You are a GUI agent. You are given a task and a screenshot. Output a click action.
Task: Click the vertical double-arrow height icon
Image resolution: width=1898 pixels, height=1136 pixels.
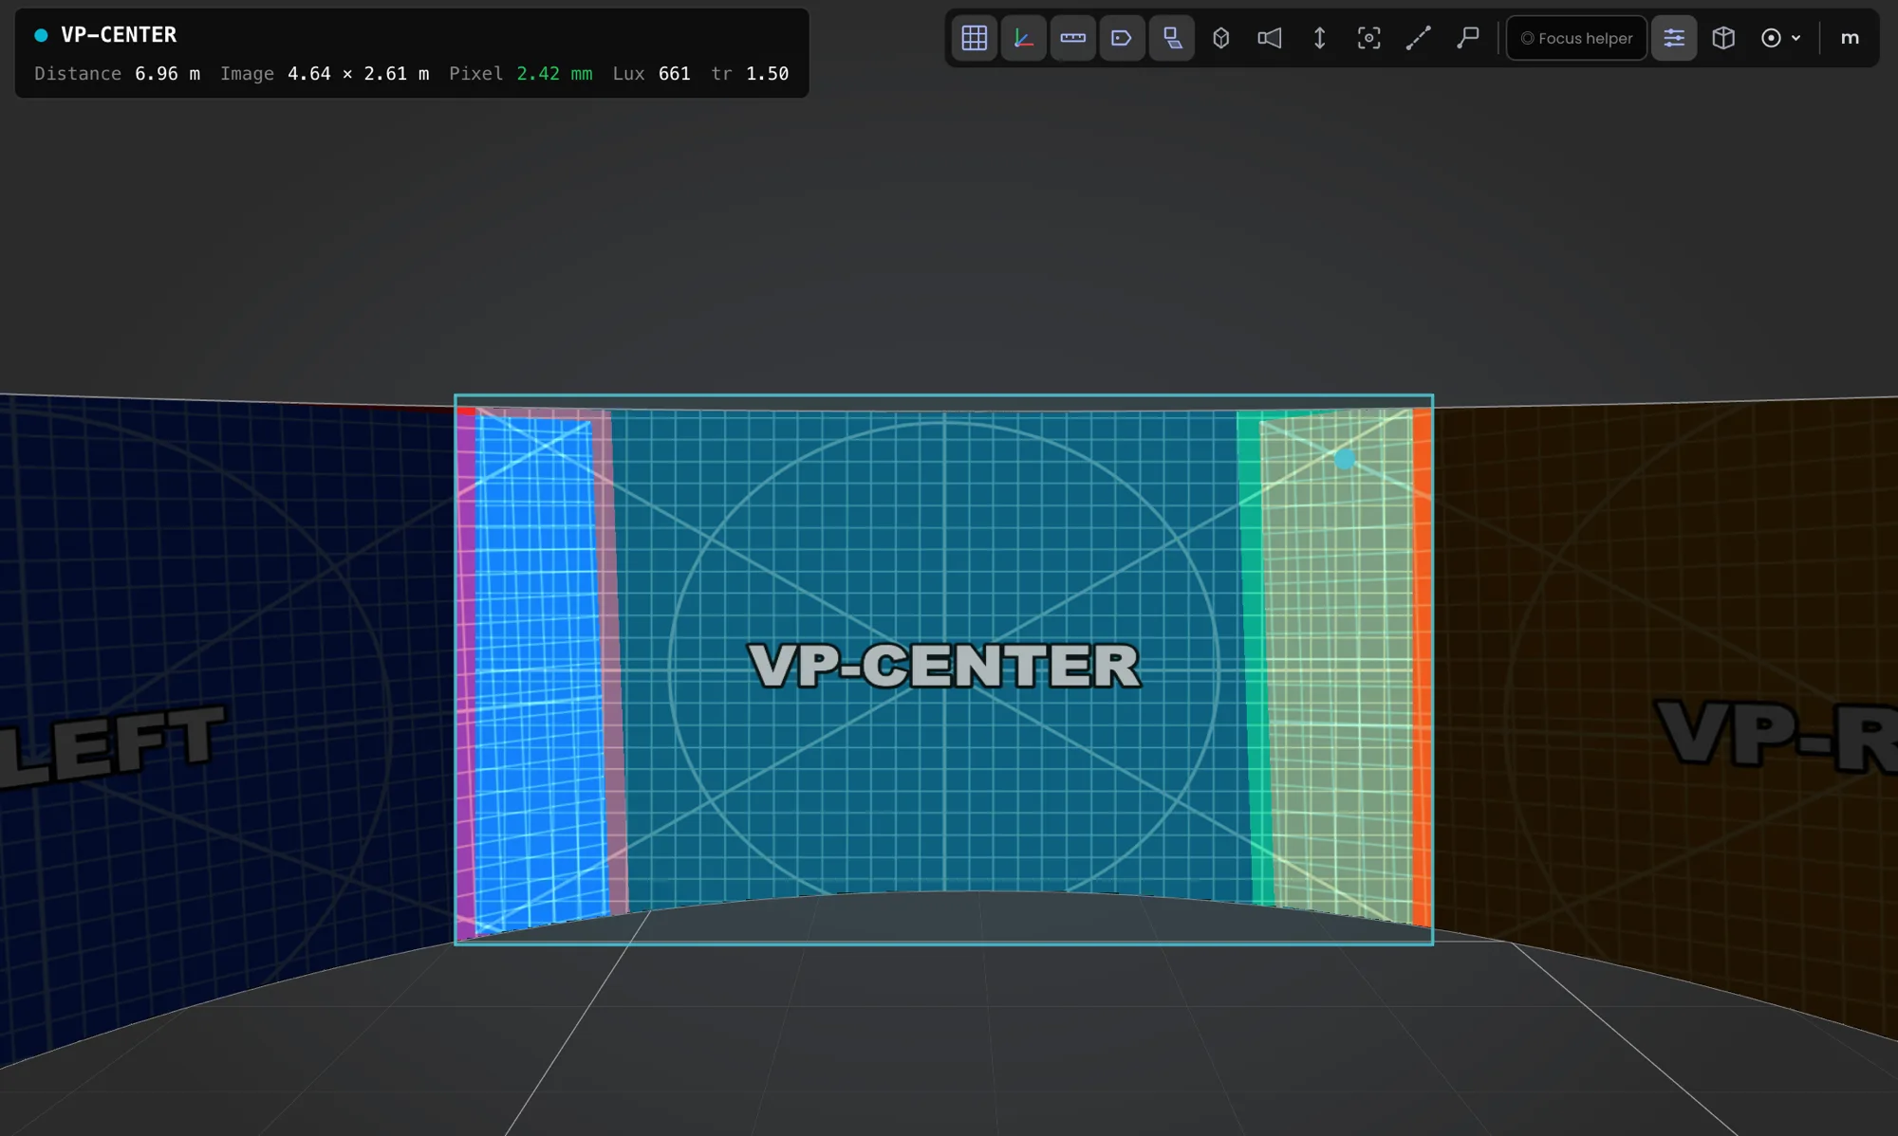pyautogui.click(x=1319, y=38)
